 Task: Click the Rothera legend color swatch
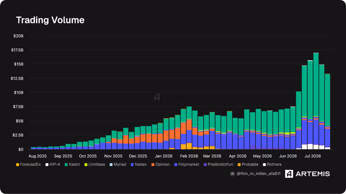point(264,165)
